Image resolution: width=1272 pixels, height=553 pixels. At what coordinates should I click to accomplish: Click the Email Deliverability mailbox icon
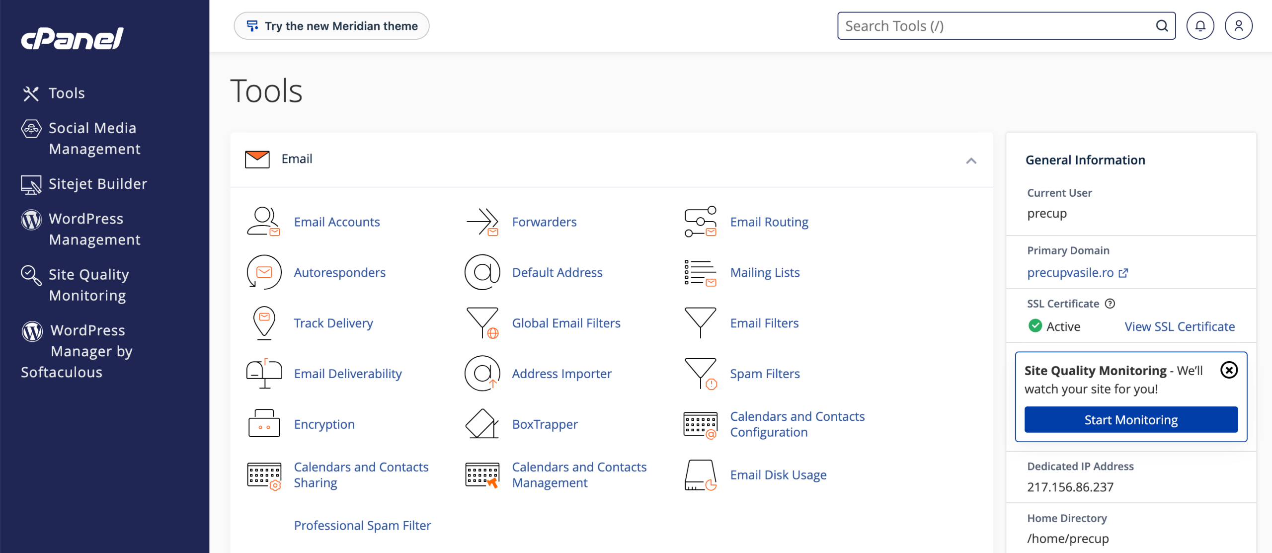coord(264,374)
